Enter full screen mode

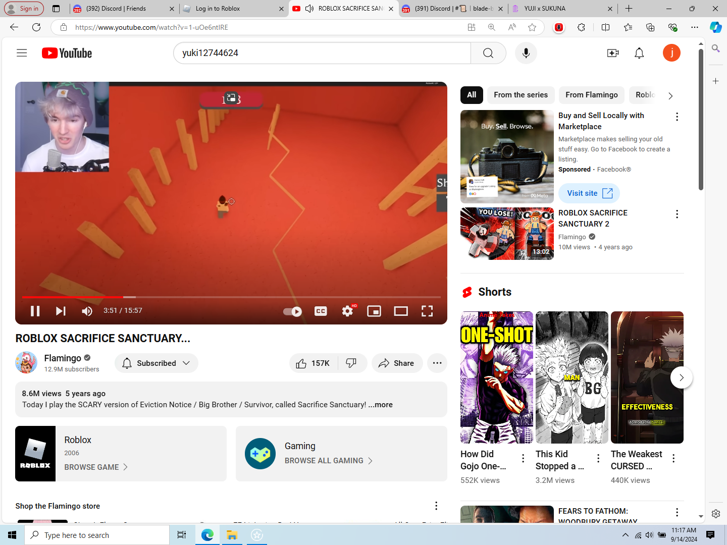tap(427, 311)
